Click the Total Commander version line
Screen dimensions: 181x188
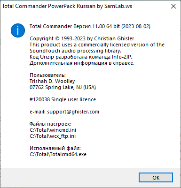(x=90, y=26)
